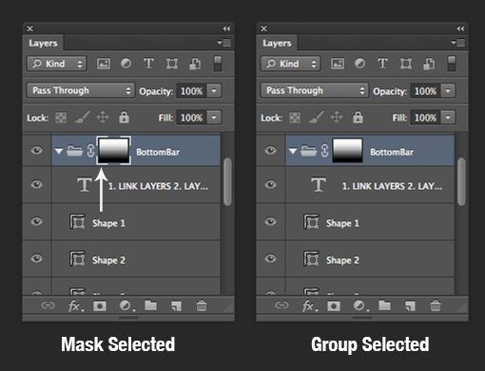The image size is (485, 371).
Task: Hide Shape 1 layer in right panel
Action: [x=271, y=221]
